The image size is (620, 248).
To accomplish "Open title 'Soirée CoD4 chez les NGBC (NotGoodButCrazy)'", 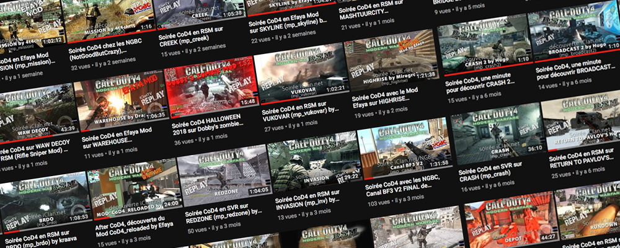I will [x=106, y=49].
